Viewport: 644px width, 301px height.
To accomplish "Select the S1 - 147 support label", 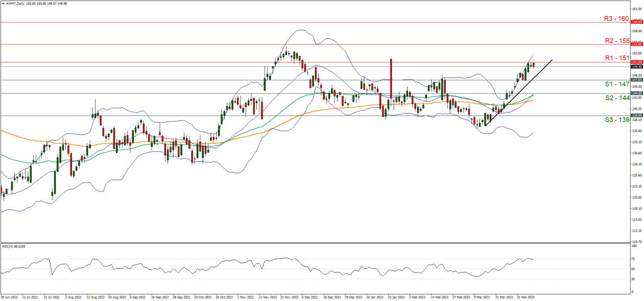I will click(616, 84).
